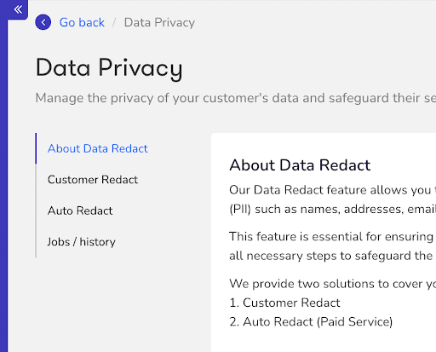Image resolution: width=436 pixels, height=352 pixels.
Task: Click list item '1. Customer Redact'
Action: pos(284,303)
